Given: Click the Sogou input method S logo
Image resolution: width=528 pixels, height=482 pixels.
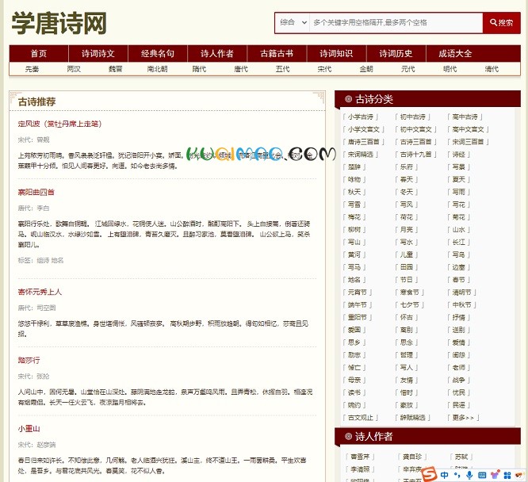Looking at the screenshot, I should click(x=430, y=475).
